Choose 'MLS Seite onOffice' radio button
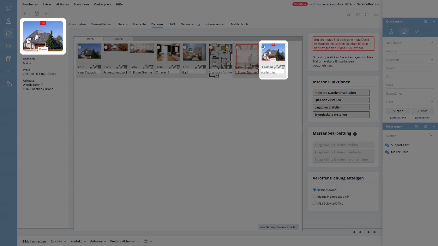This screenshot has width=438, height=246. click(x=315, y=203)
